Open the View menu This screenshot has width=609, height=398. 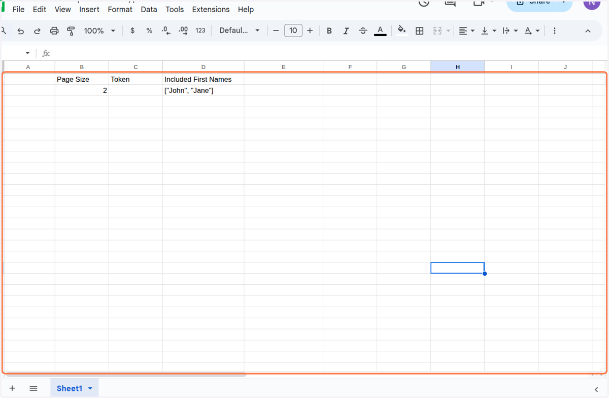point(62,9)
